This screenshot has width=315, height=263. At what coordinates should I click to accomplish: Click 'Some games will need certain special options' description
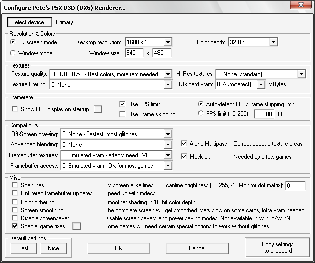tap(186, 226)
